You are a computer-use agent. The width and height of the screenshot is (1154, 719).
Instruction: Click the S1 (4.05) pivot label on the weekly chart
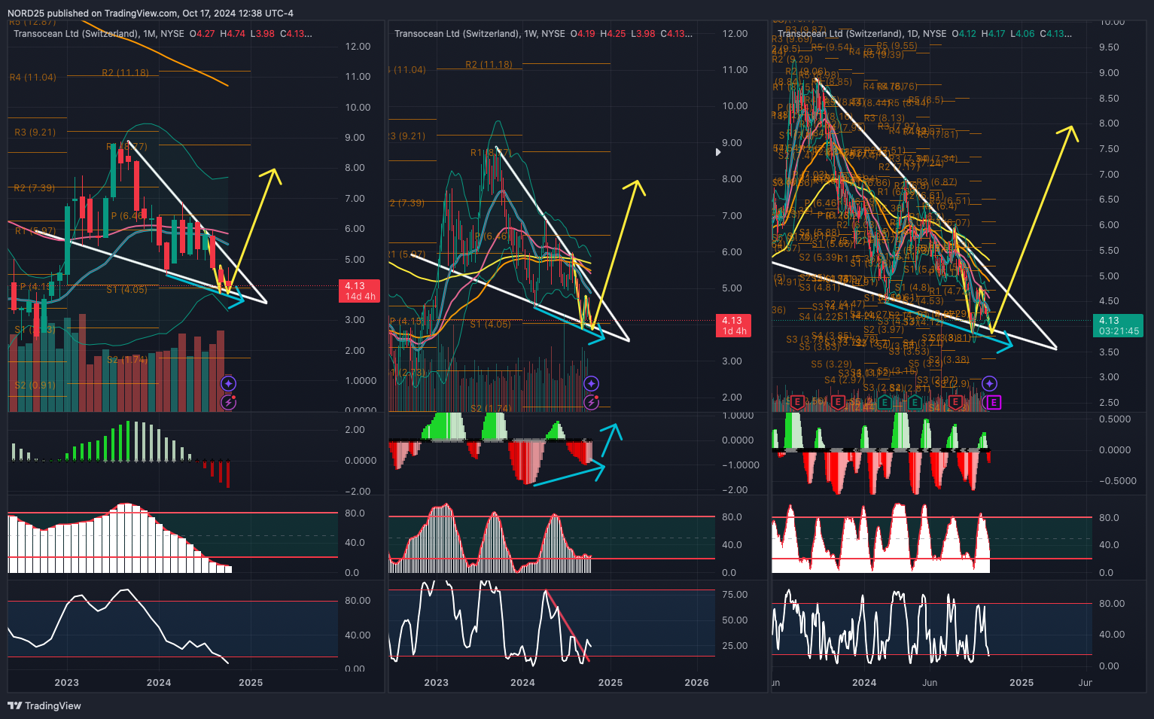(490, 324)
